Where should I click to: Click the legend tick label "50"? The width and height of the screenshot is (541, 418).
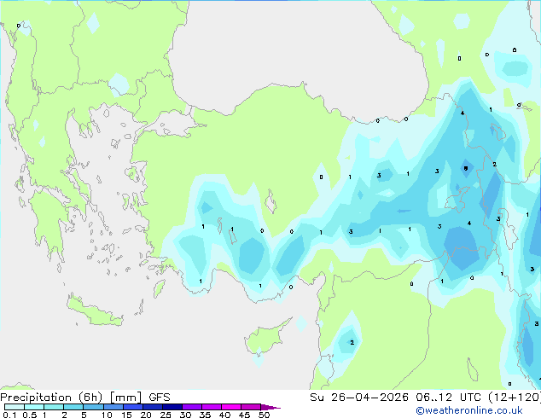[x=264, y=415]
